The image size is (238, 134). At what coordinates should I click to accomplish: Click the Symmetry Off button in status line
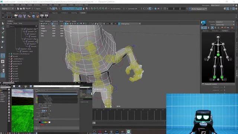pyautogui.click(x=132, y=9)
